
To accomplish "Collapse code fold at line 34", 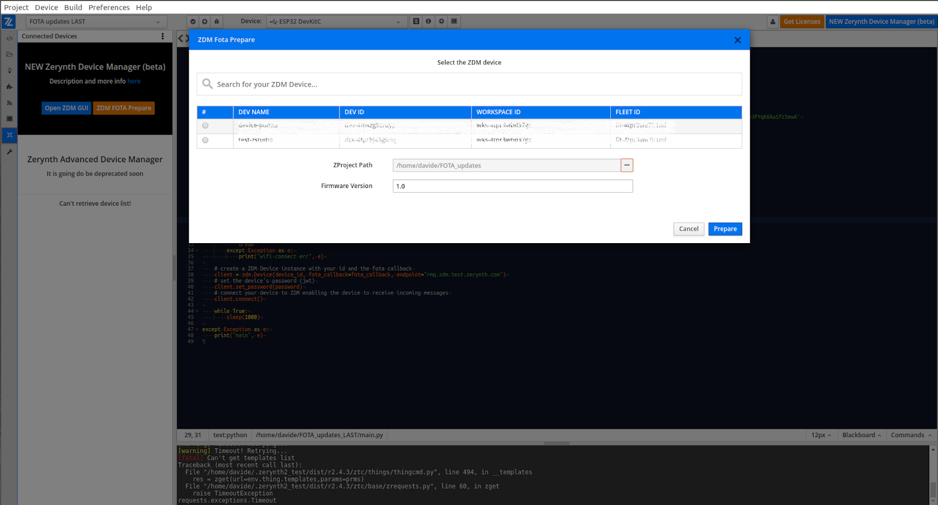I will tap(197, 251).
